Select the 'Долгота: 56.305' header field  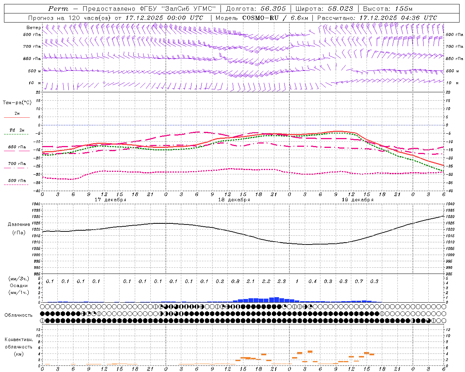256,9
